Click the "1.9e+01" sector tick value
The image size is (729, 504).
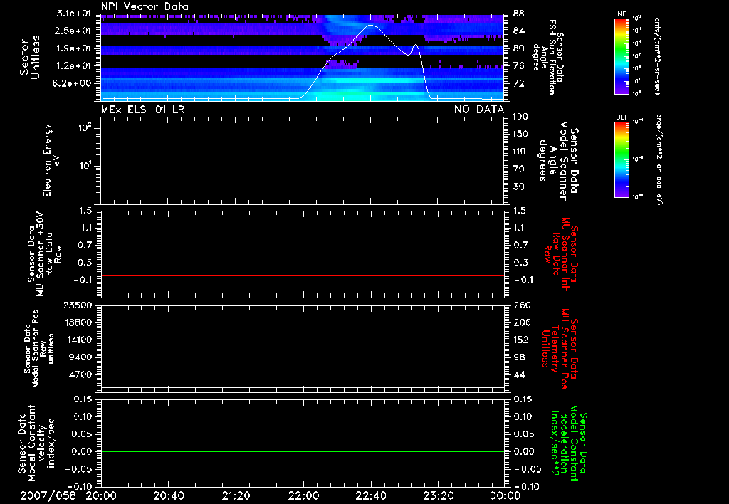click(74, 48)
